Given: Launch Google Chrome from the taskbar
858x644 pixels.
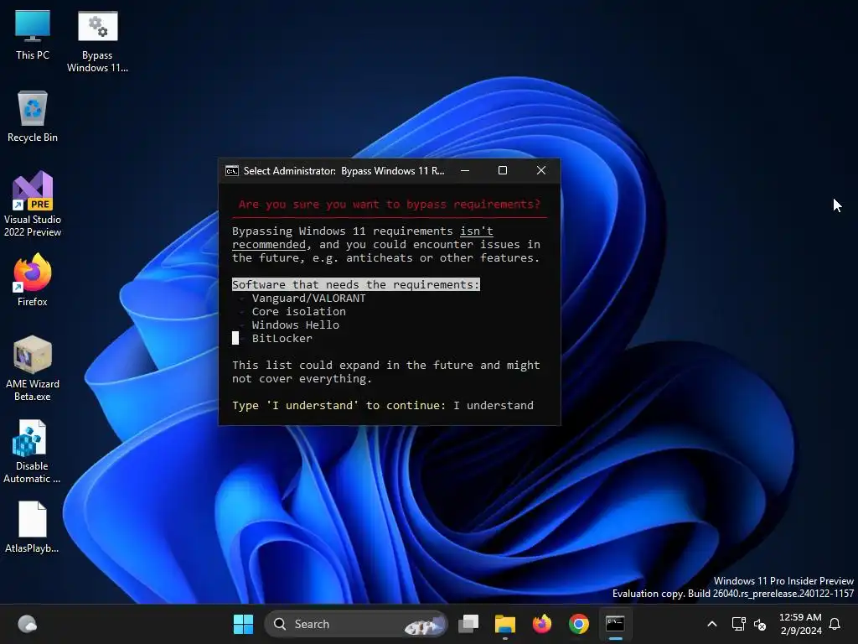Looking at the screenshot, I should tap(578, 624).
